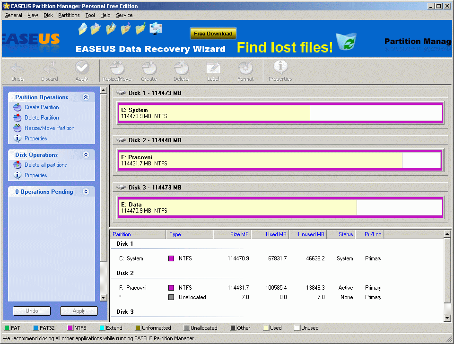Click Delete all partitions link
454x344 pixels.
[x=45, y=165]
